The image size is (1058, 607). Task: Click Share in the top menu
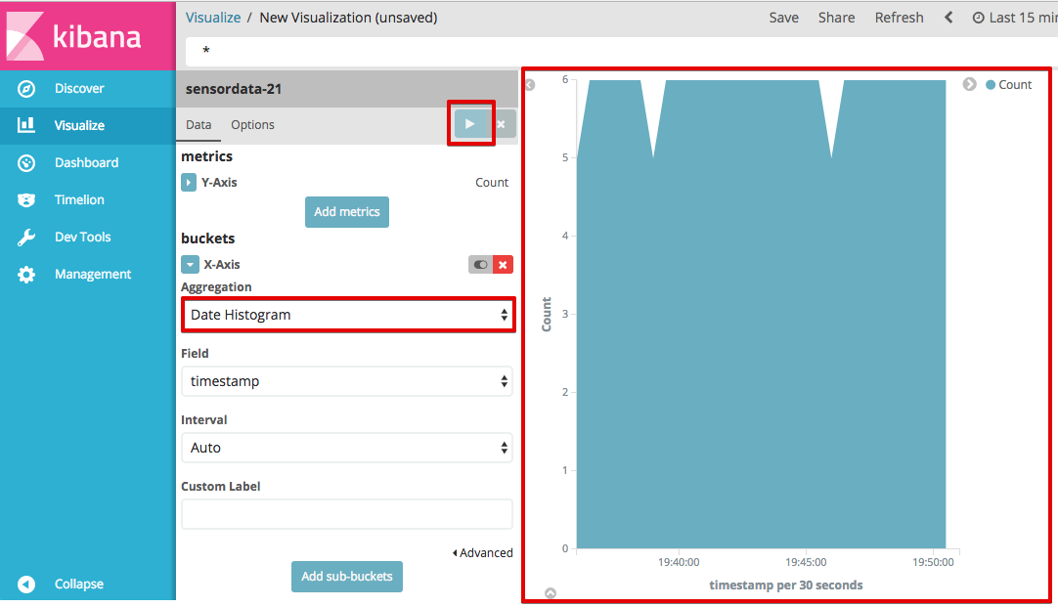click(837, 18)
